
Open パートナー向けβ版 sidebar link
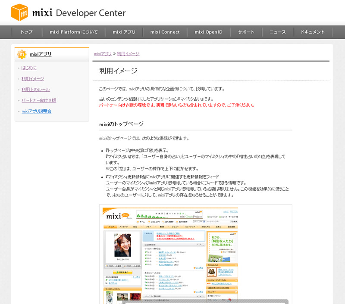39,100
